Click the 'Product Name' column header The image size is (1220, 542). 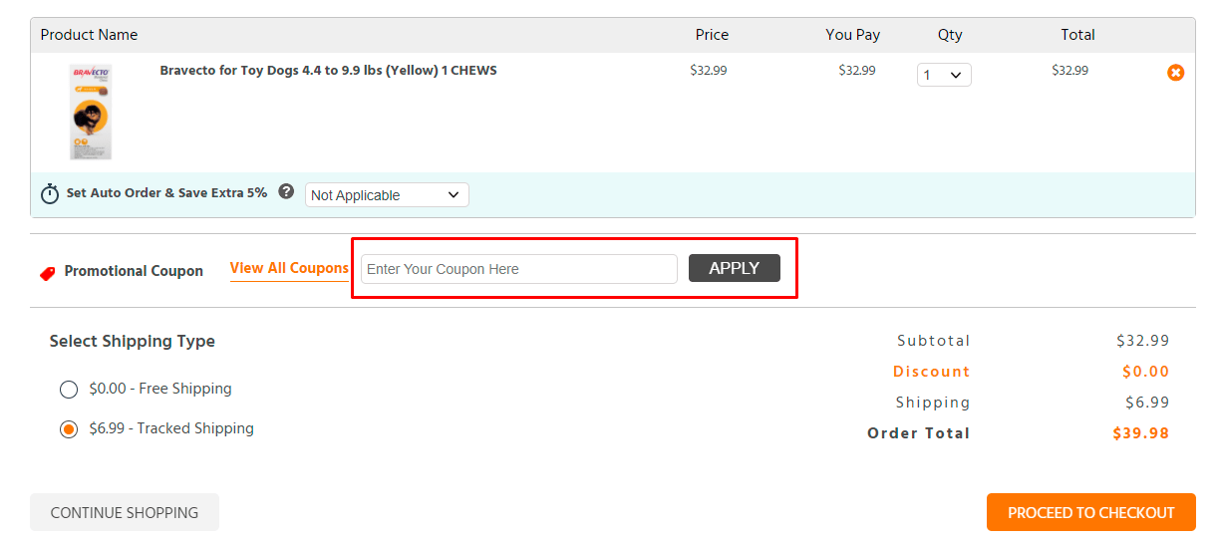pyautogui.click(x=89, y=35)
